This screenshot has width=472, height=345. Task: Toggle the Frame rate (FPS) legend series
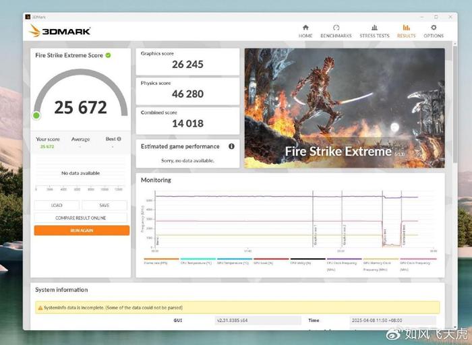click(161, 261)
